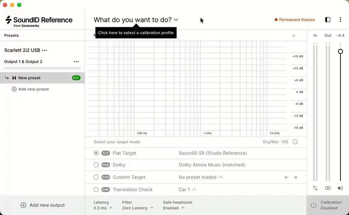349x215 pixels.
Task: Select the Flat Target radio button
Action: tap(96, 153)
